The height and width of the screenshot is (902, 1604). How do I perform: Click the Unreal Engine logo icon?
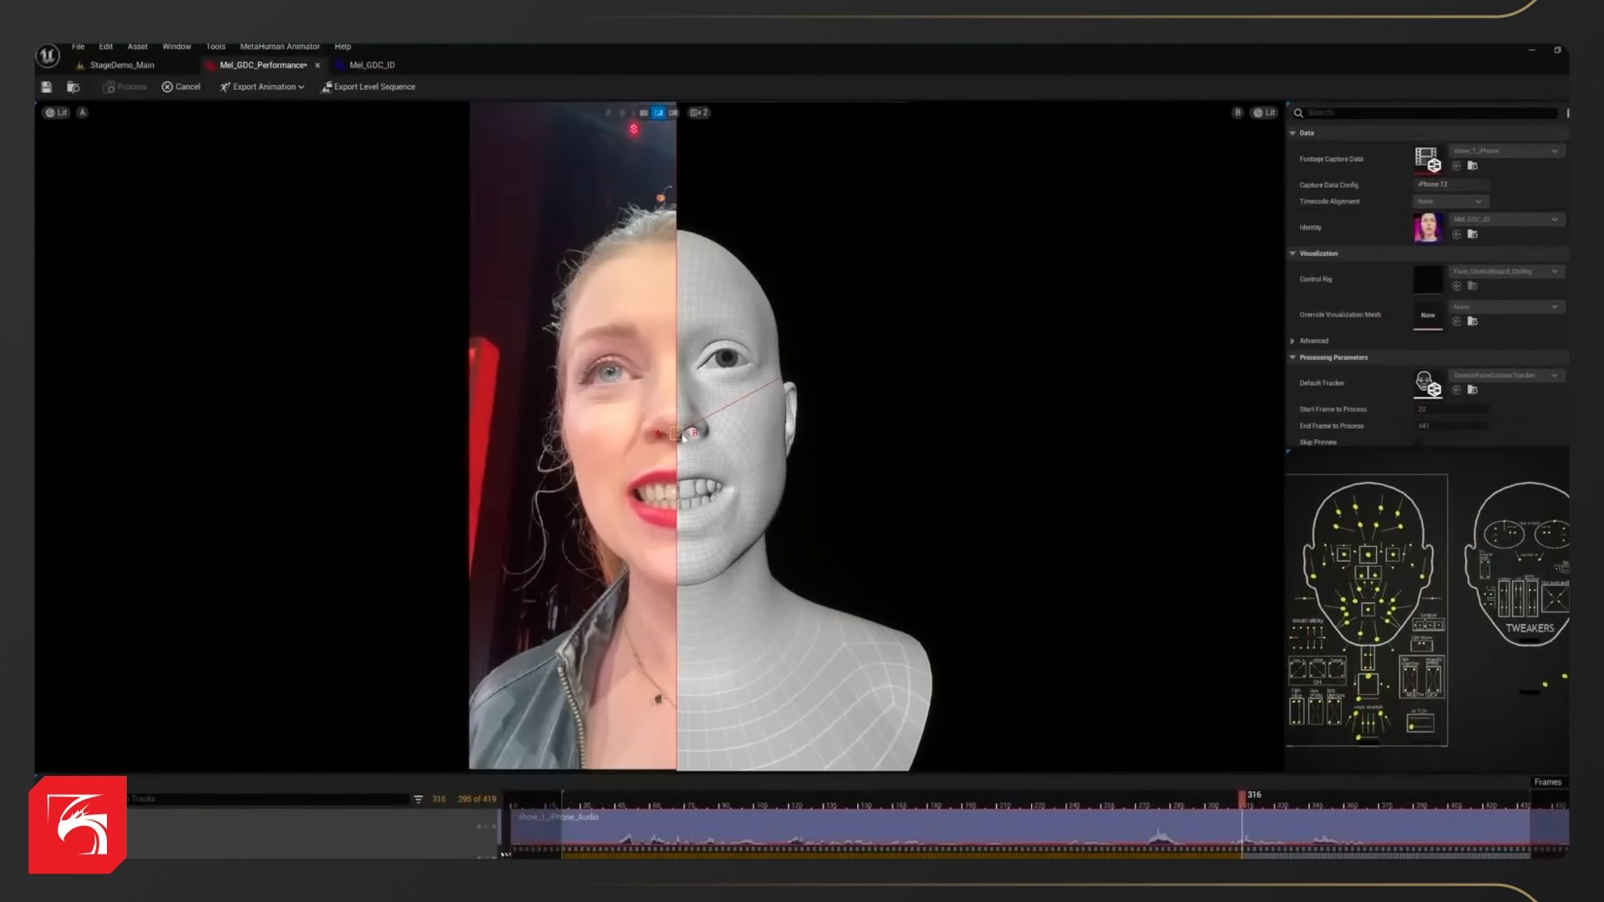coord(48,56)
